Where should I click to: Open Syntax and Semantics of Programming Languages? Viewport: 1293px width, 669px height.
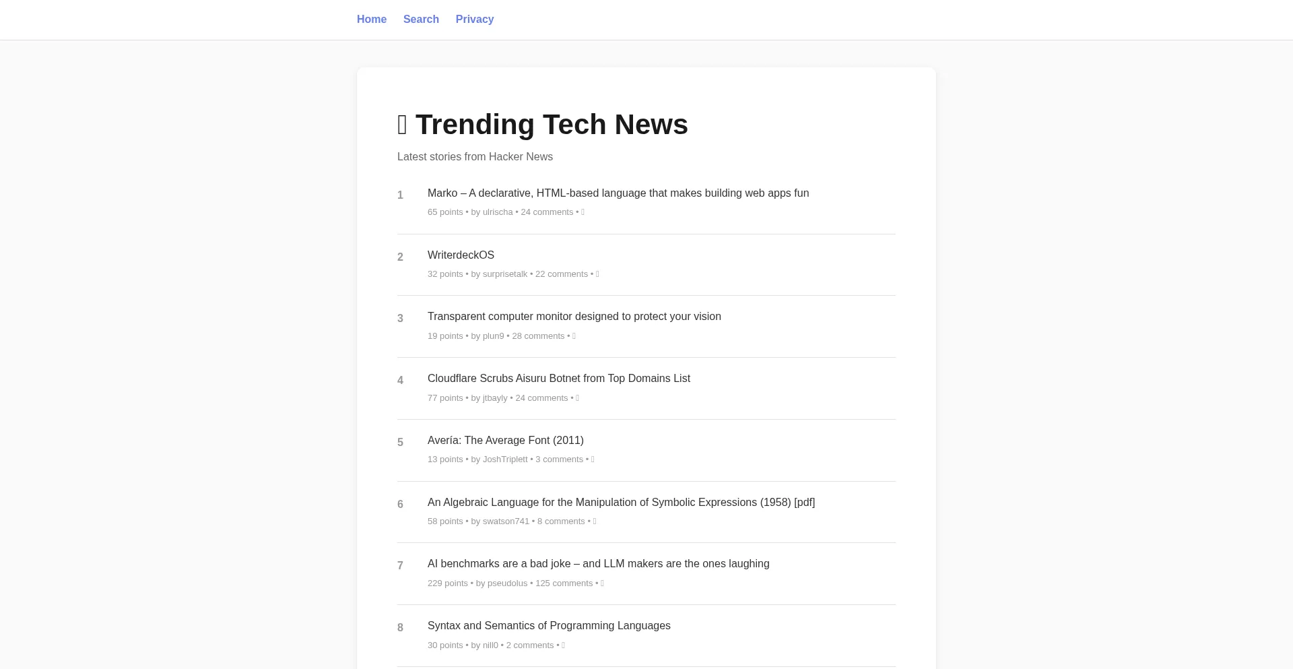click(549, 626)
